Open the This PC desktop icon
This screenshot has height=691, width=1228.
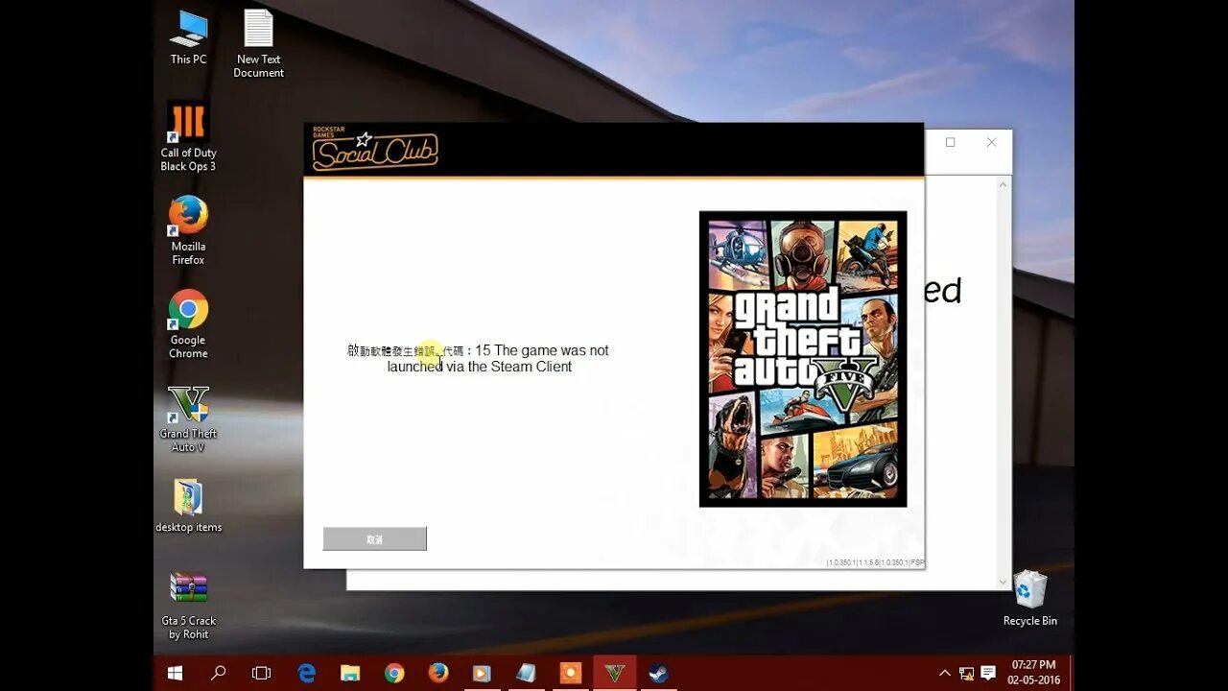click(188, 37)
